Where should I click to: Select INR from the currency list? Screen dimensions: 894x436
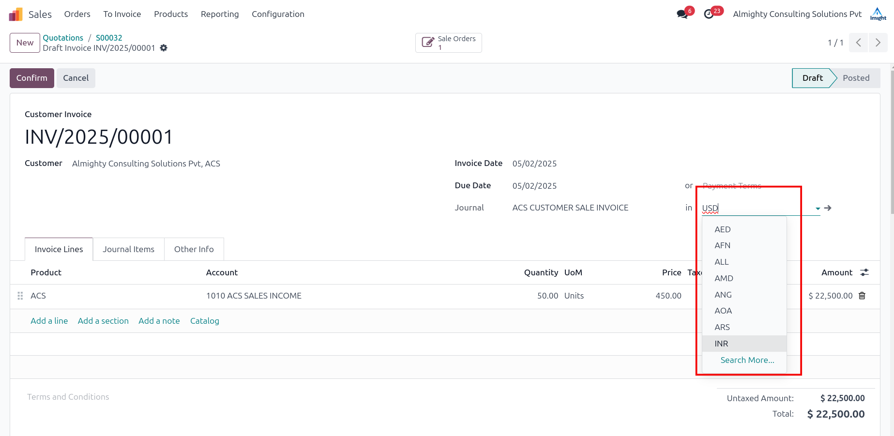tap(721, 344)
